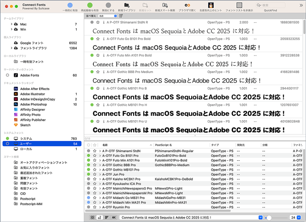Image resolution: width=306 pixels, height=222 pixels.
Task: Open the 並べ替え sort dropdown
Action: click(x=108, y=16)
